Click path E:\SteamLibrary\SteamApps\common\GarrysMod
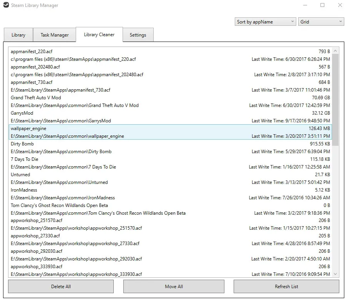The height and width of the screenshot is (302, 347). (x=61, y=121)
